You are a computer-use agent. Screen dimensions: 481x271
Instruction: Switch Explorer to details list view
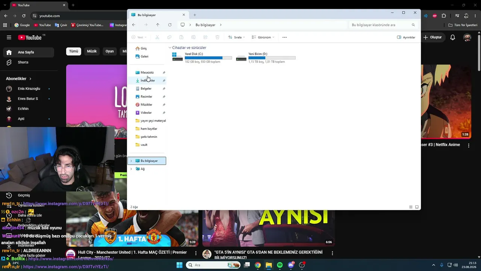(411, 207)
